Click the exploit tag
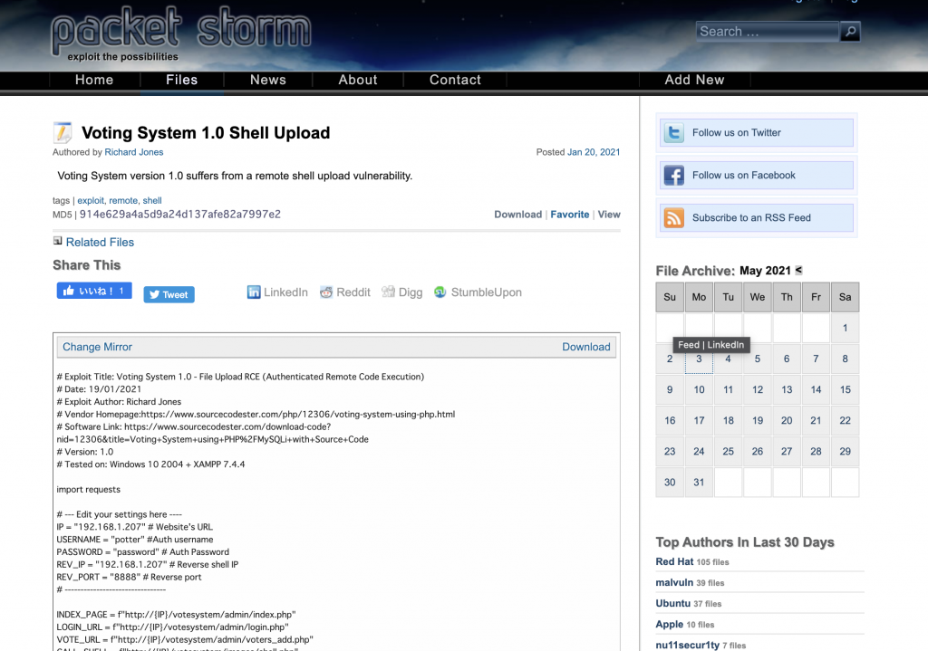 click(91, 200)
